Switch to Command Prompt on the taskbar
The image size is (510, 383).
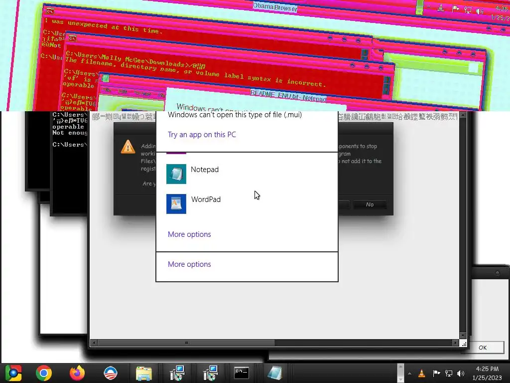coord(242,373)
